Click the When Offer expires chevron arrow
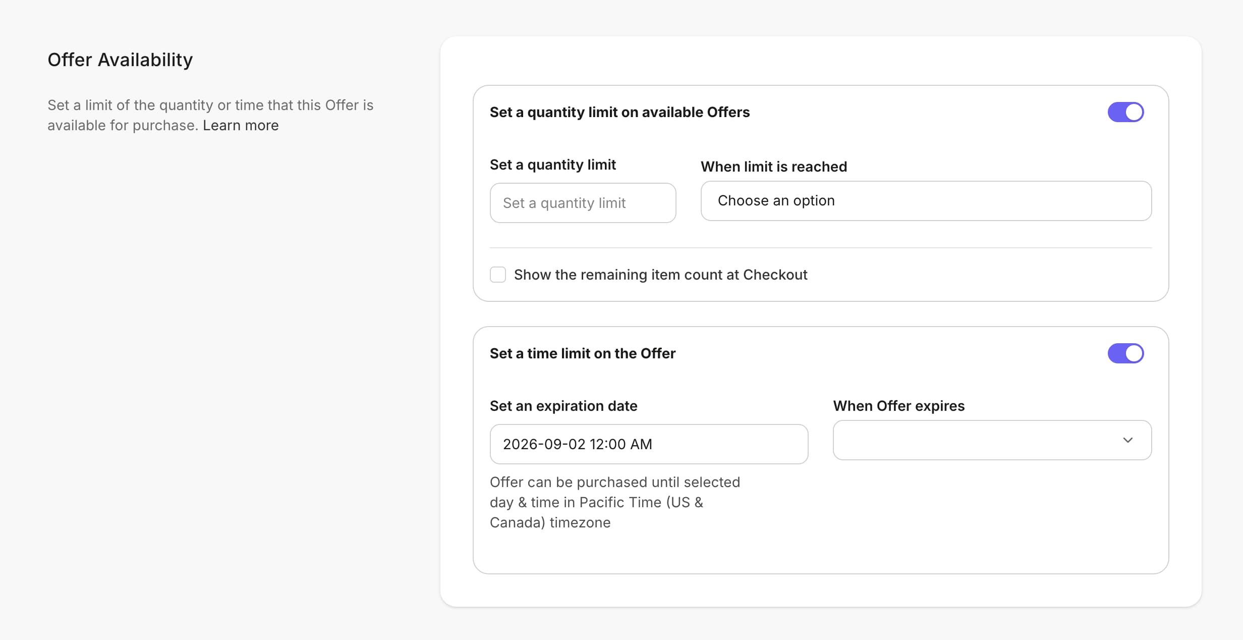This screenshot has width=1243, height=640. 1128,440
